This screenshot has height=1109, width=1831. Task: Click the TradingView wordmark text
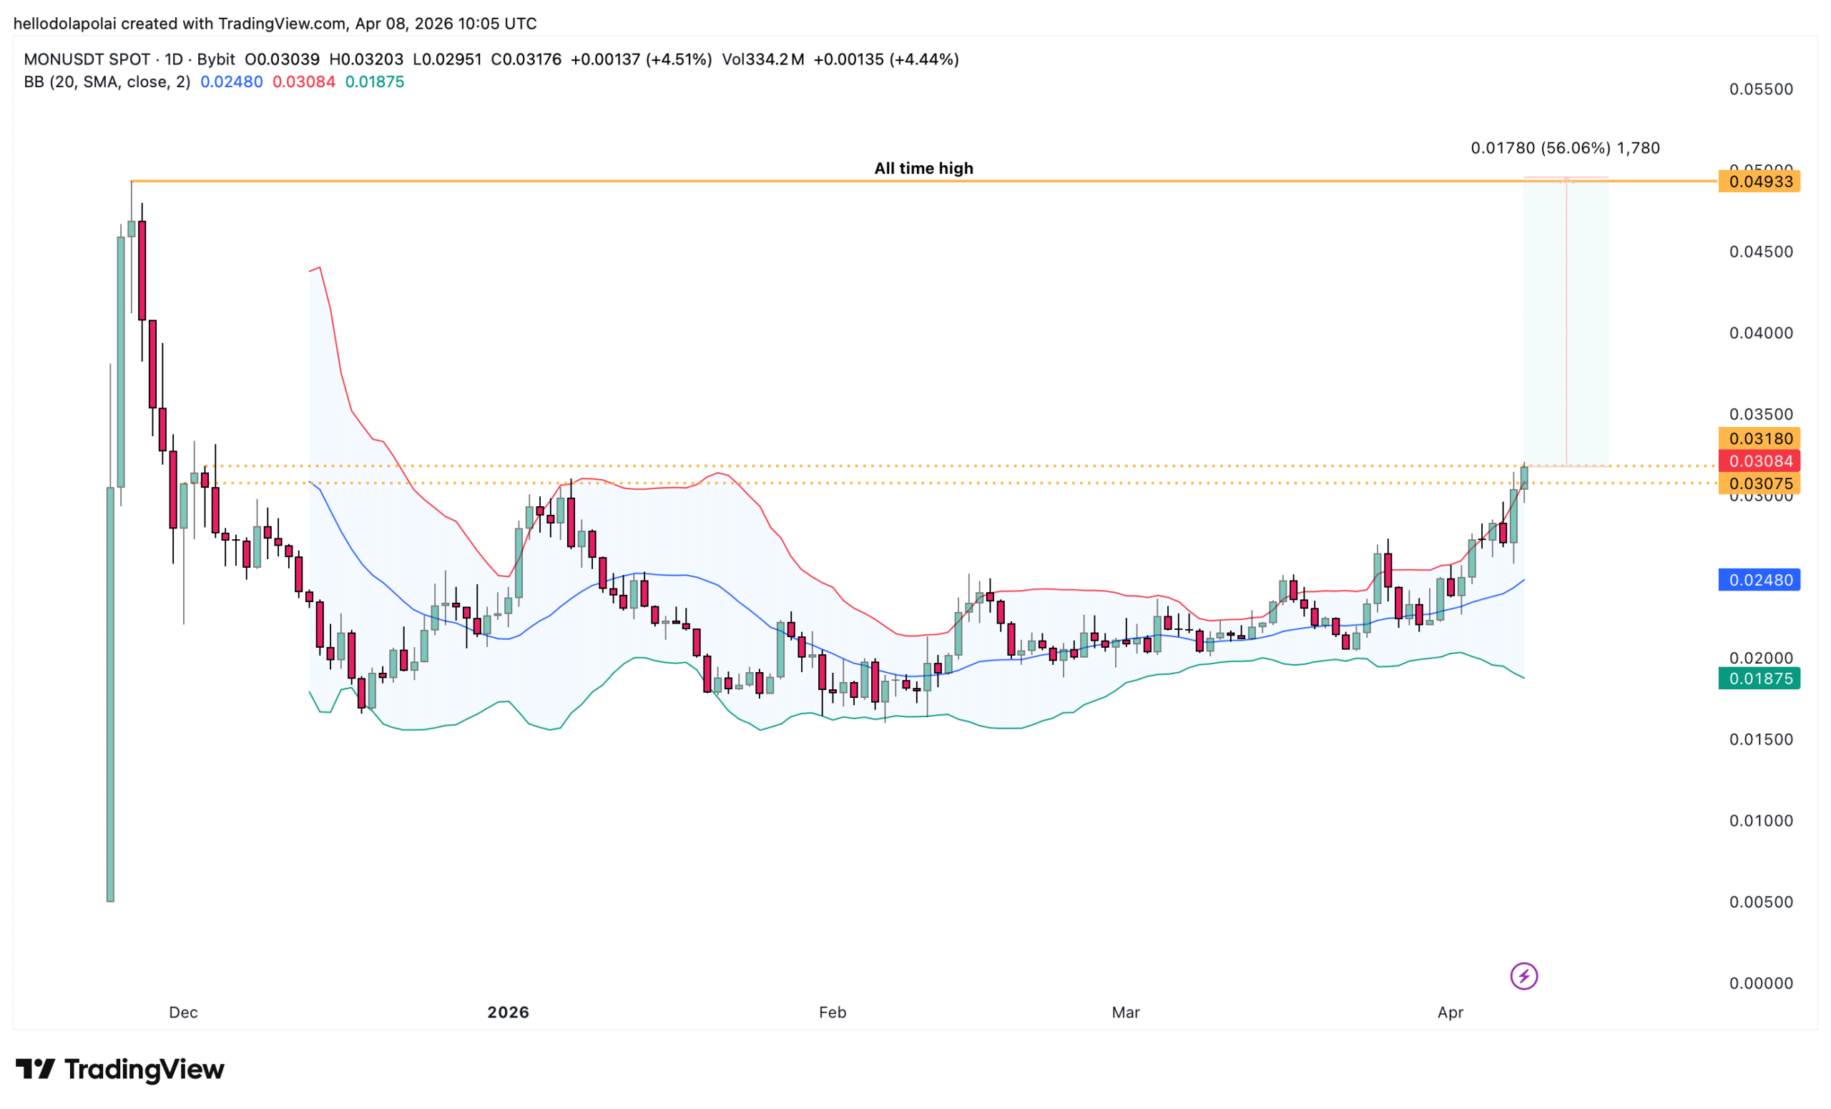point(144,1069)
